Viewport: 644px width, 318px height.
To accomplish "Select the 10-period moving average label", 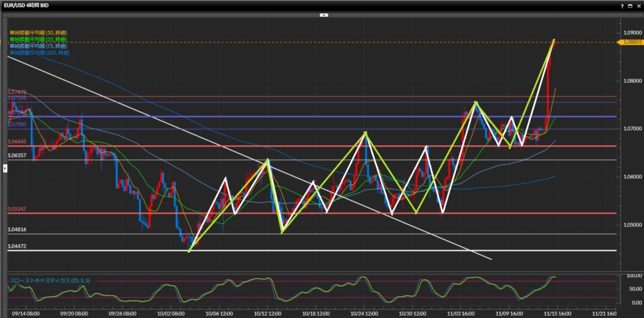I will [38, 32].
